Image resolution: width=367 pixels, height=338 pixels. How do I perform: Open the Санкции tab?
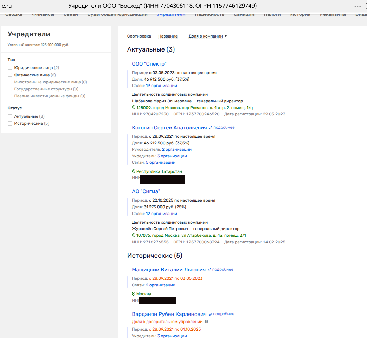coord(244,15)
